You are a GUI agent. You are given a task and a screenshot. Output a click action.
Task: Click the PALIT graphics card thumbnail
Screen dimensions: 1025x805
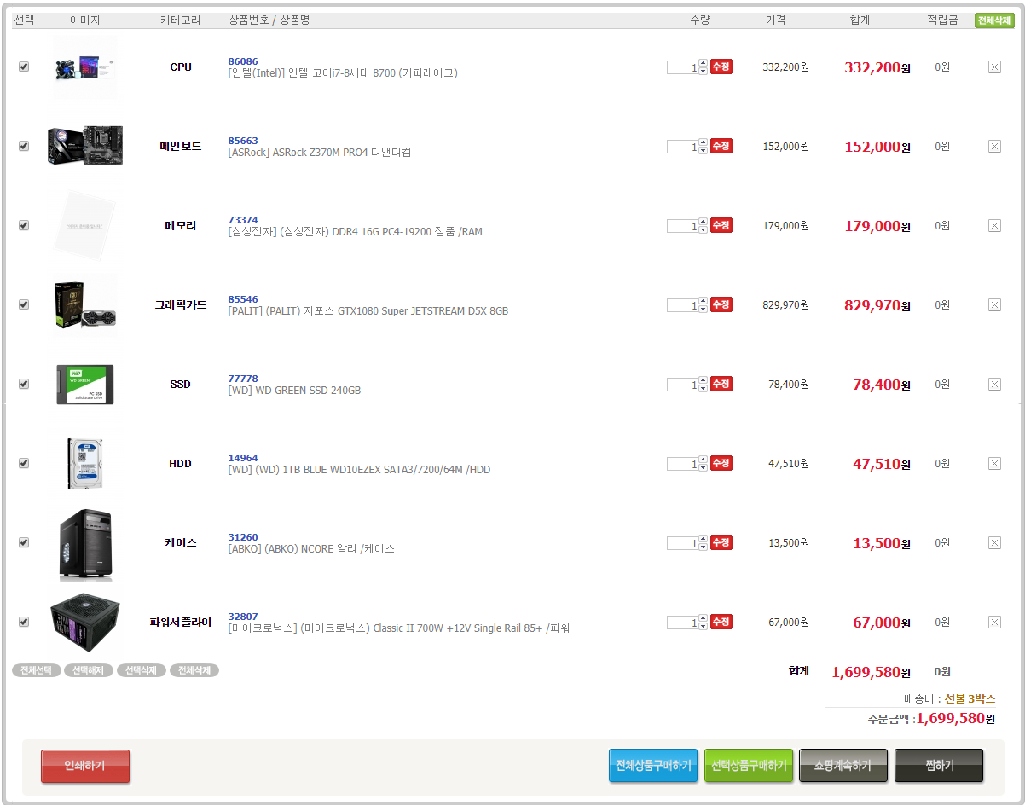(x=85, y=304)
